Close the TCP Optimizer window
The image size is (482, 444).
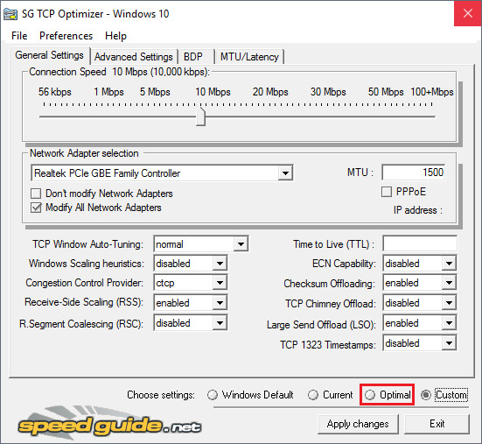coord(467,13)
